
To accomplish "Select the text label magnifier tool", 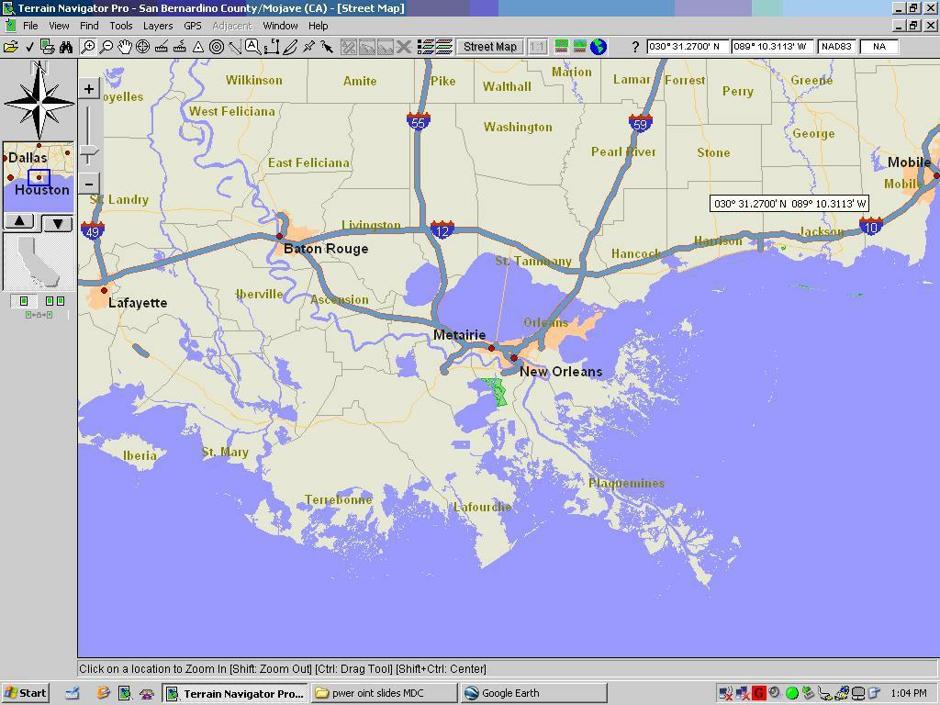I will point(252,47).
